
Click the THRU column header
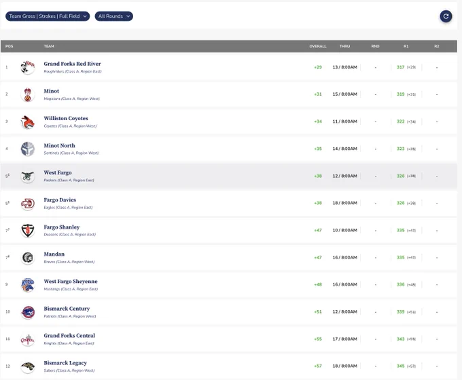point(344,47)
